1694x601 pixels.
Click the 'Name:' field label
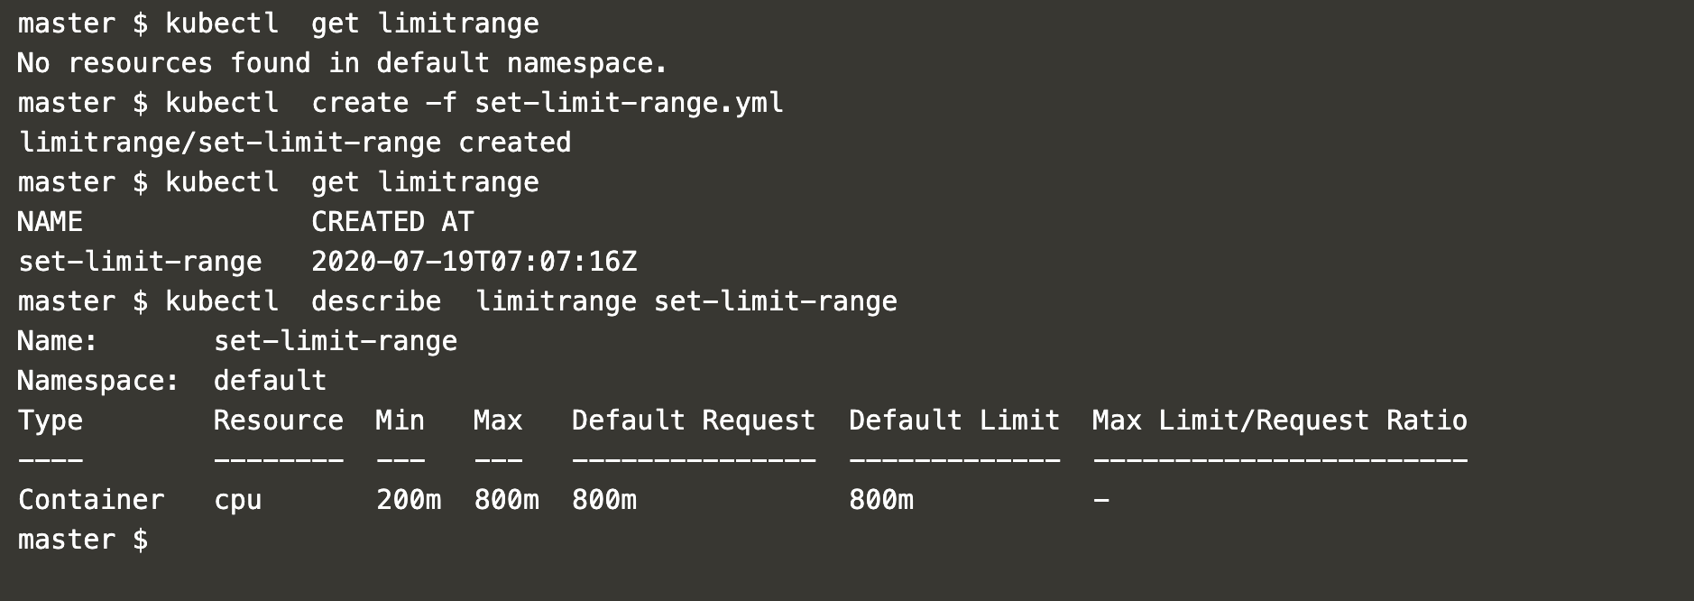click(58, 340)
